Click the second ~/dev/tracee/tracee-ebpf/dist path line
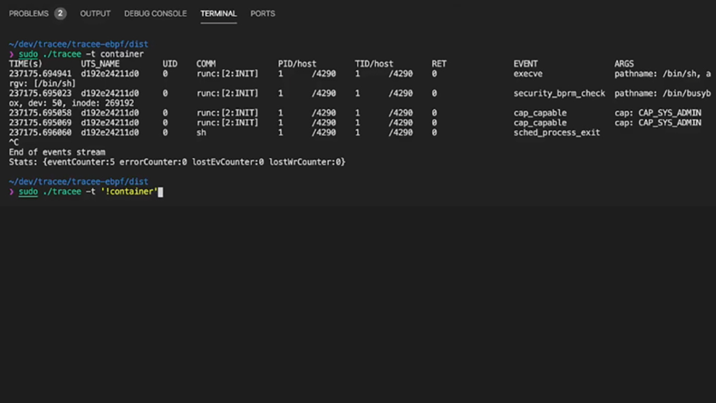The image size is (716, 403). click(x=78, y=182)
